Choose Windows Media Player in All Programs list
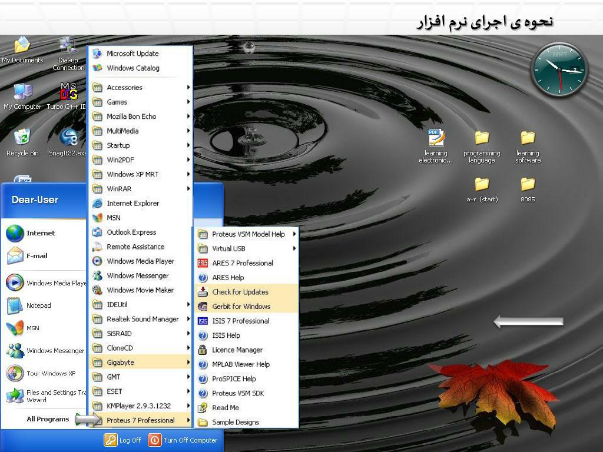This screenshot has height=452, width=603. (x=141, y=261)
